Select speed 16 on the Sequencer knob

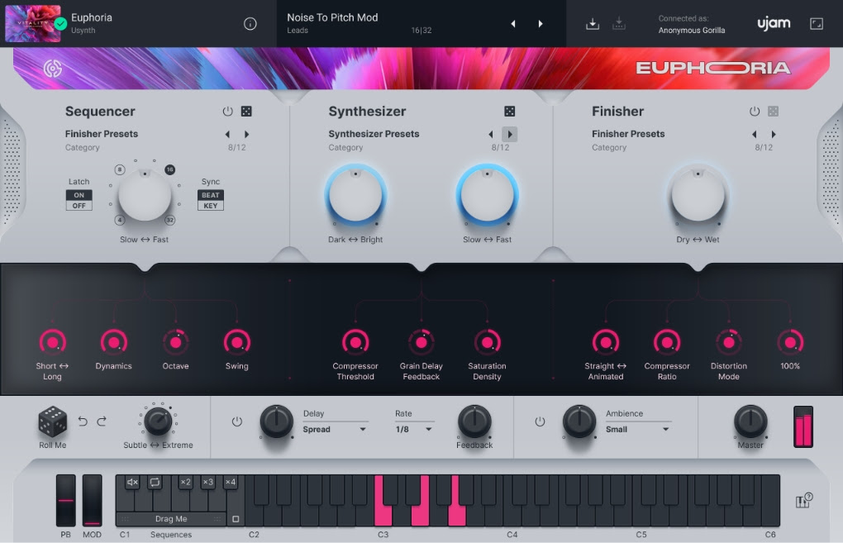coord(170,170)
